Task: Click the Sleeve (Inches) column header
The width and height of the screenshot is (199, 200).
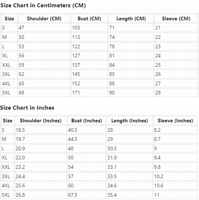Action: [x=175, y=121]
